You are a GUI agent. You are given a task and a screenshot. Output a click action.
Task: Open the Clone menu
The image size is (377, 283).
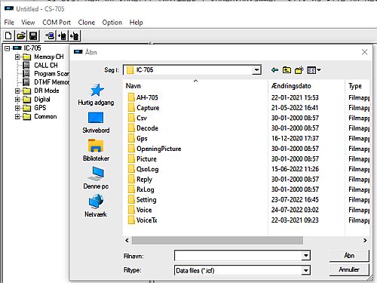pyautogui.click(x=87, y=23)
